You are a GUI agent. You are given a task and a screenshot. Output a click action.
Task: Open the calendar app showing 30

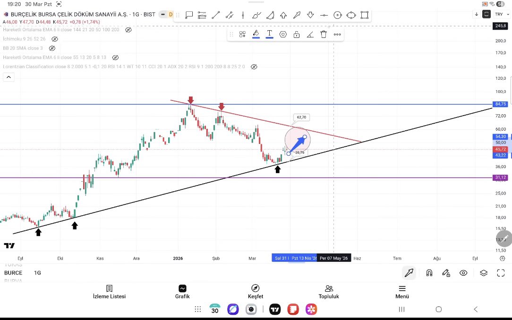[x=214, y=309]
